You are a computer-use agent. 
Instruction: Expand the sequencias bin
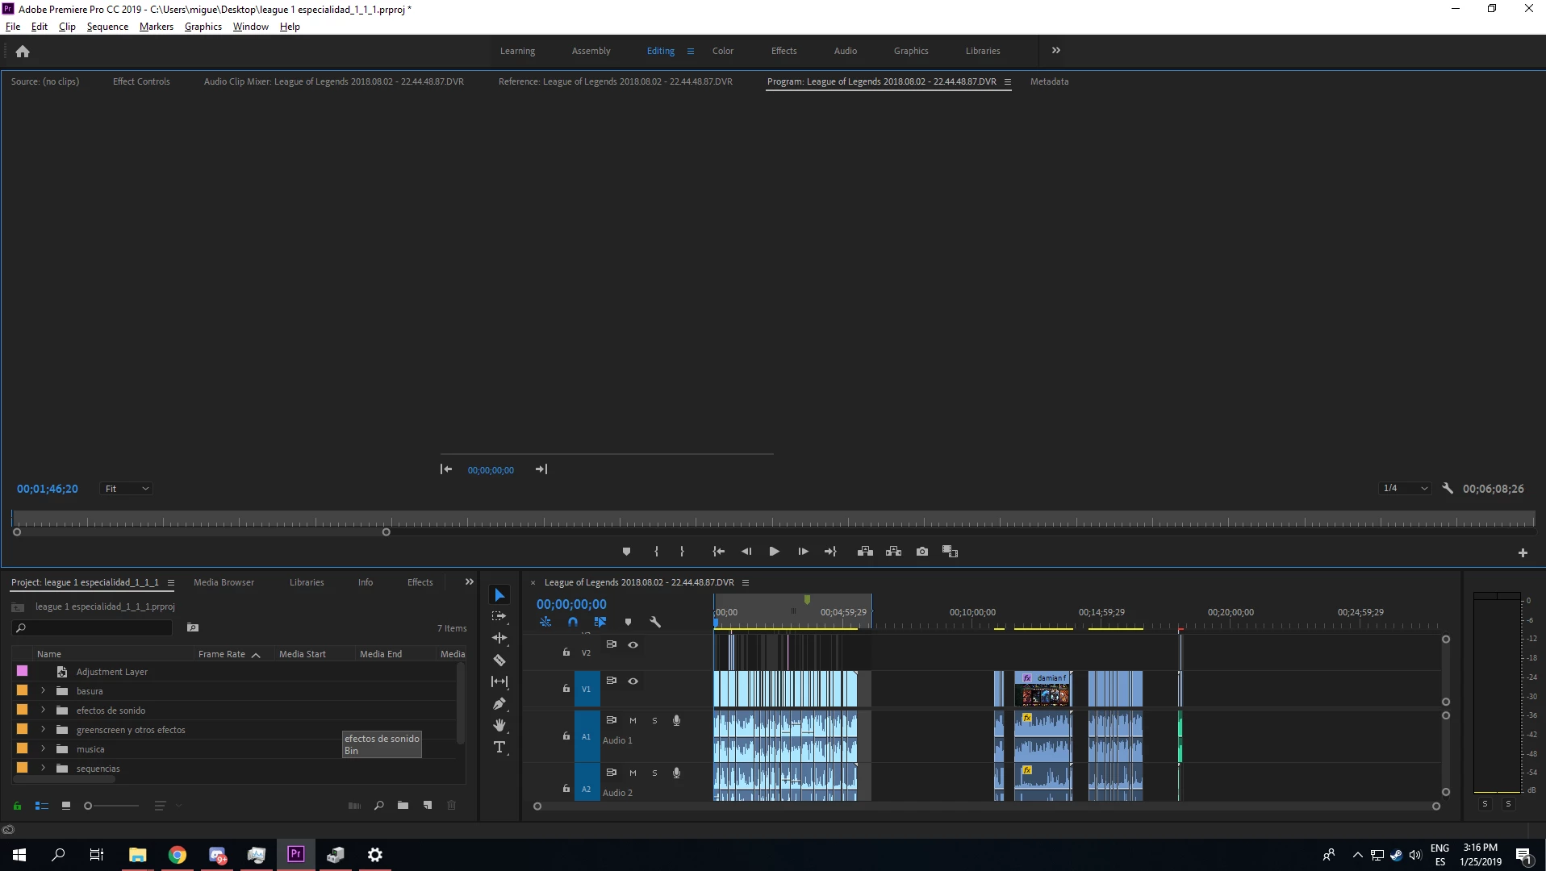pyautogui.click(x=43, y=768)
